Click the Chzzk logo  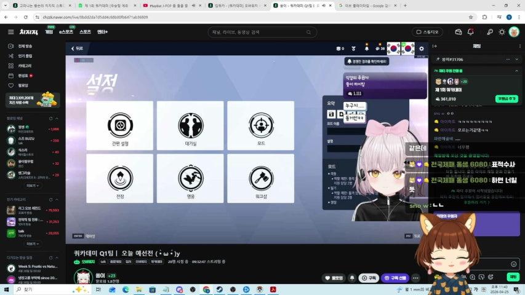(28, 32)
